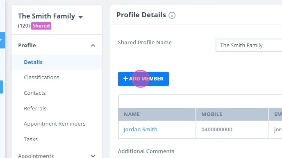This screenshot has height=158, width=282.
Task: Collapse the Profile section chevron
Action: point(93,46)
